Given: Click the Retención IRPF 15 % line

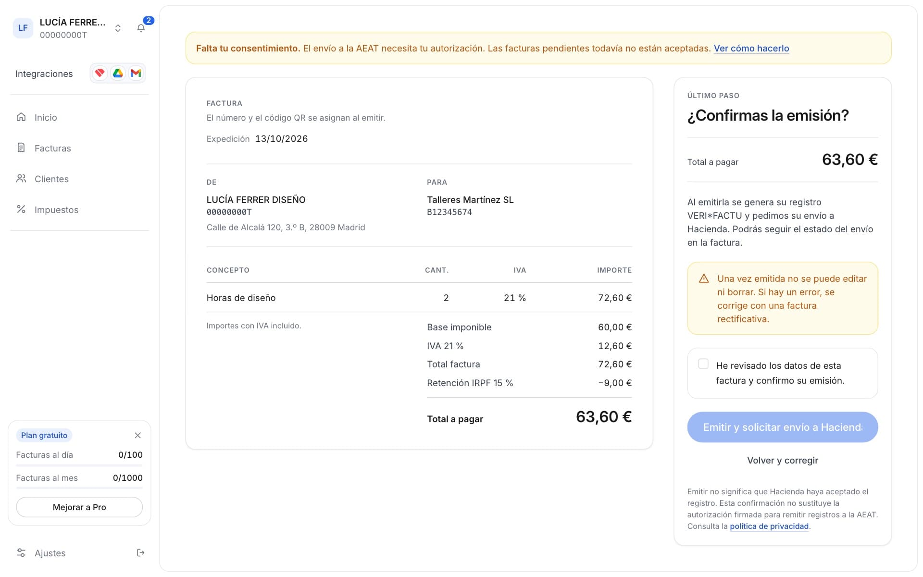Looking at the screenshot, I should pyautogui.click(x=529, y=383).
